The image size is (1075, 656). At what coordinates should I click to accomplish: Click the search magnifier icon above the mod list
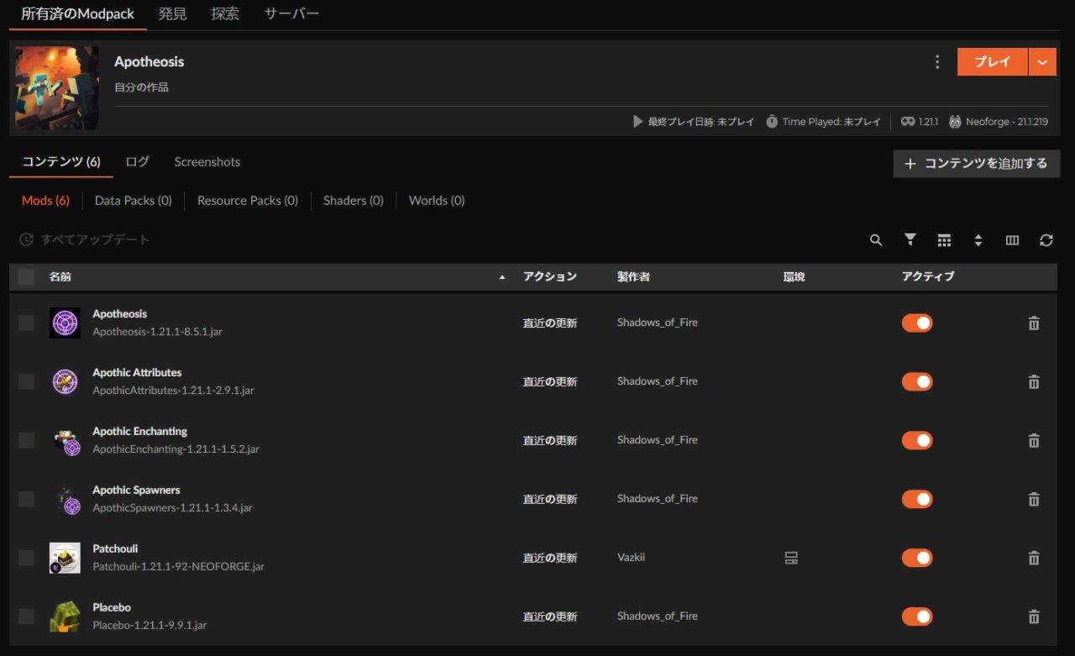pos(876,240)
